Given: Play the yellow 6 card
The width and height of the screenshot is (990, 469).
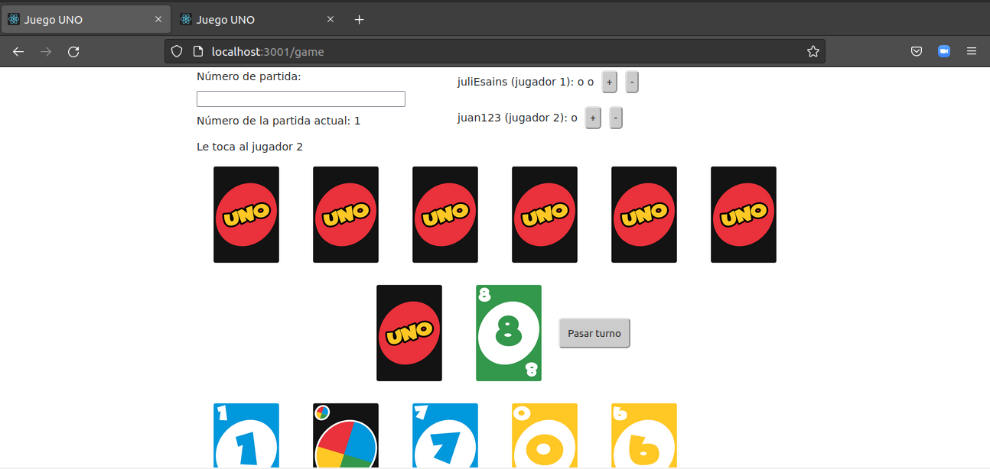Looking at the screenshot, I should click(x=644, y=435).
